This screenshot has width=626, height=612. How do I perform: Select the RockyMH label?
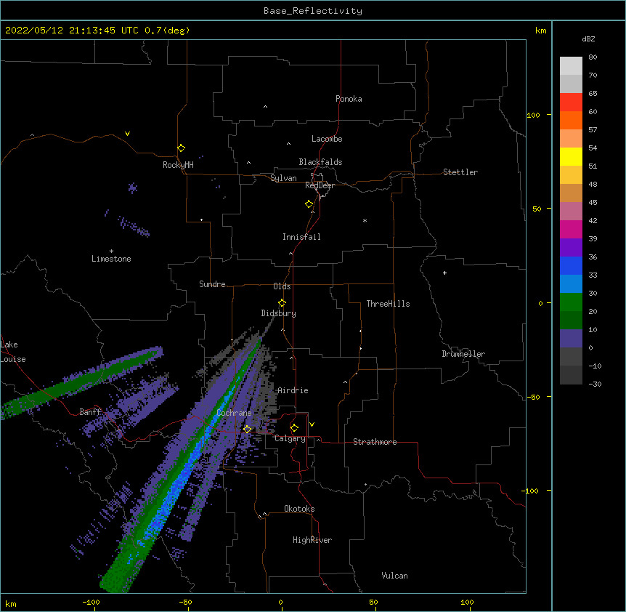[x=178, y=165]
